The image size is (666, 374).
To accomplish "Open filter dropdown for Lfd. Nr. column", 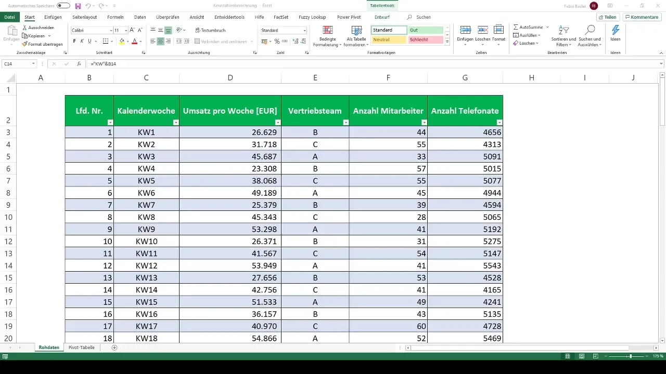I will point(110,122).
